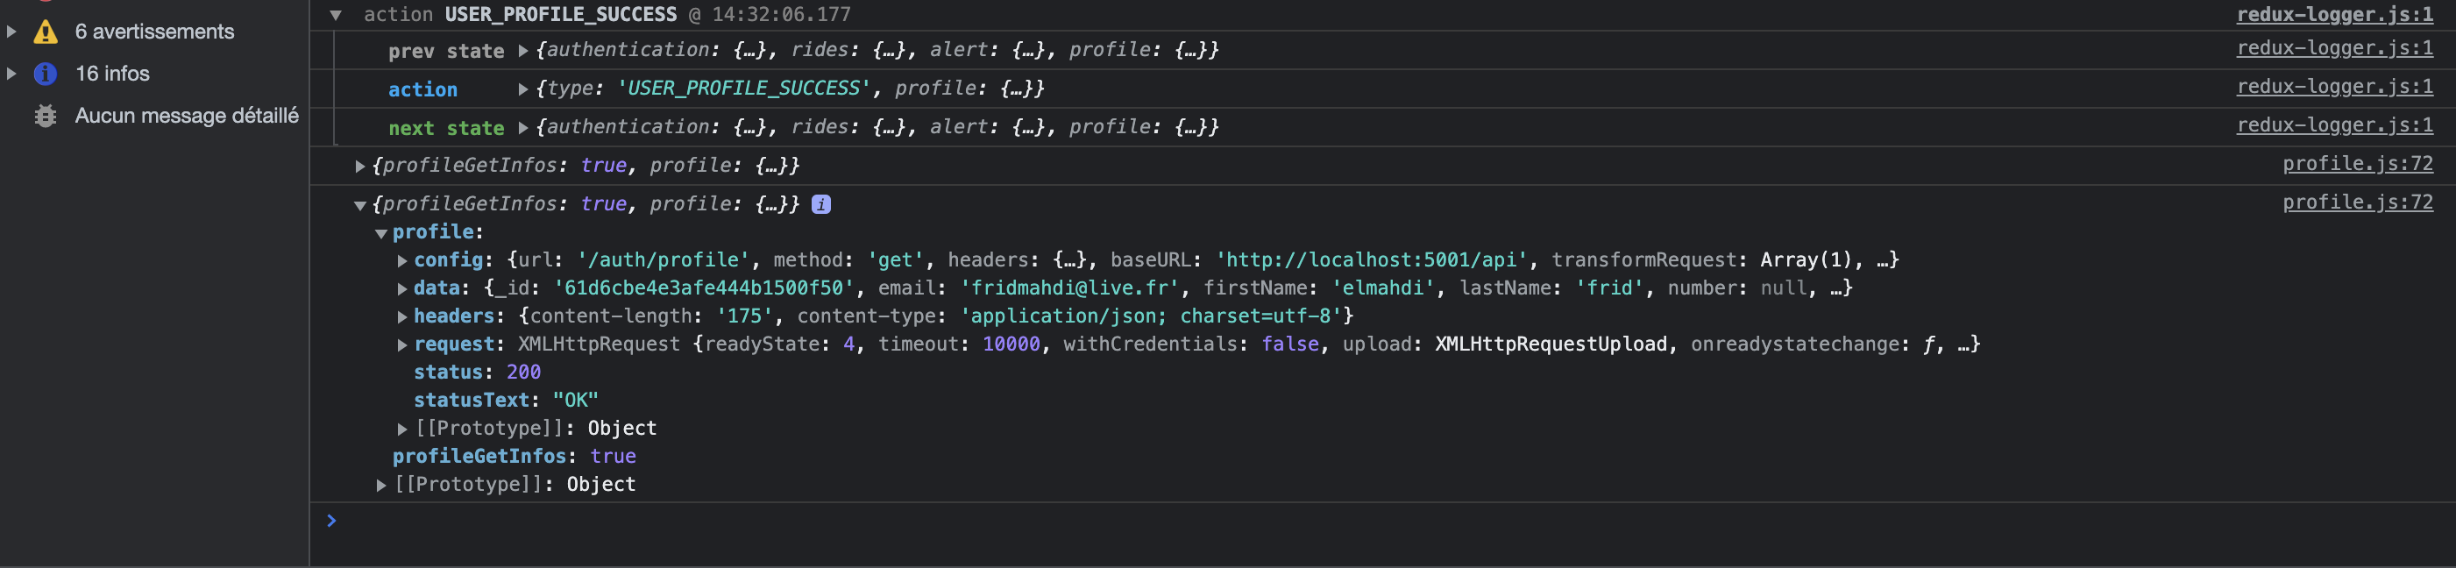Select the 6 avertissements filter
The height and width of the screenshot is (568, 2456).
click(x=154, y=32)
